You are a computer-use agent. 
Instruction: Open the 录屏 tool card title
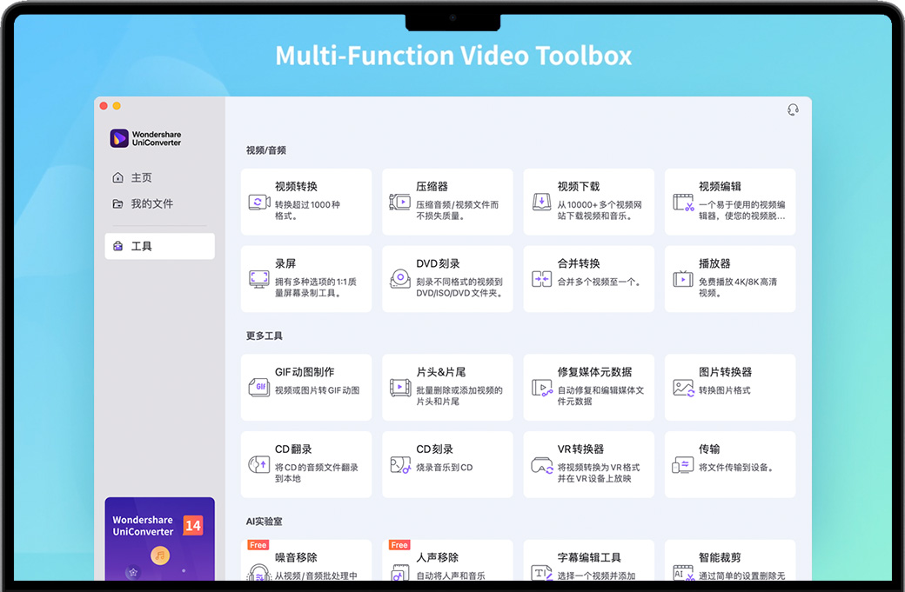(x=285, y=263)
